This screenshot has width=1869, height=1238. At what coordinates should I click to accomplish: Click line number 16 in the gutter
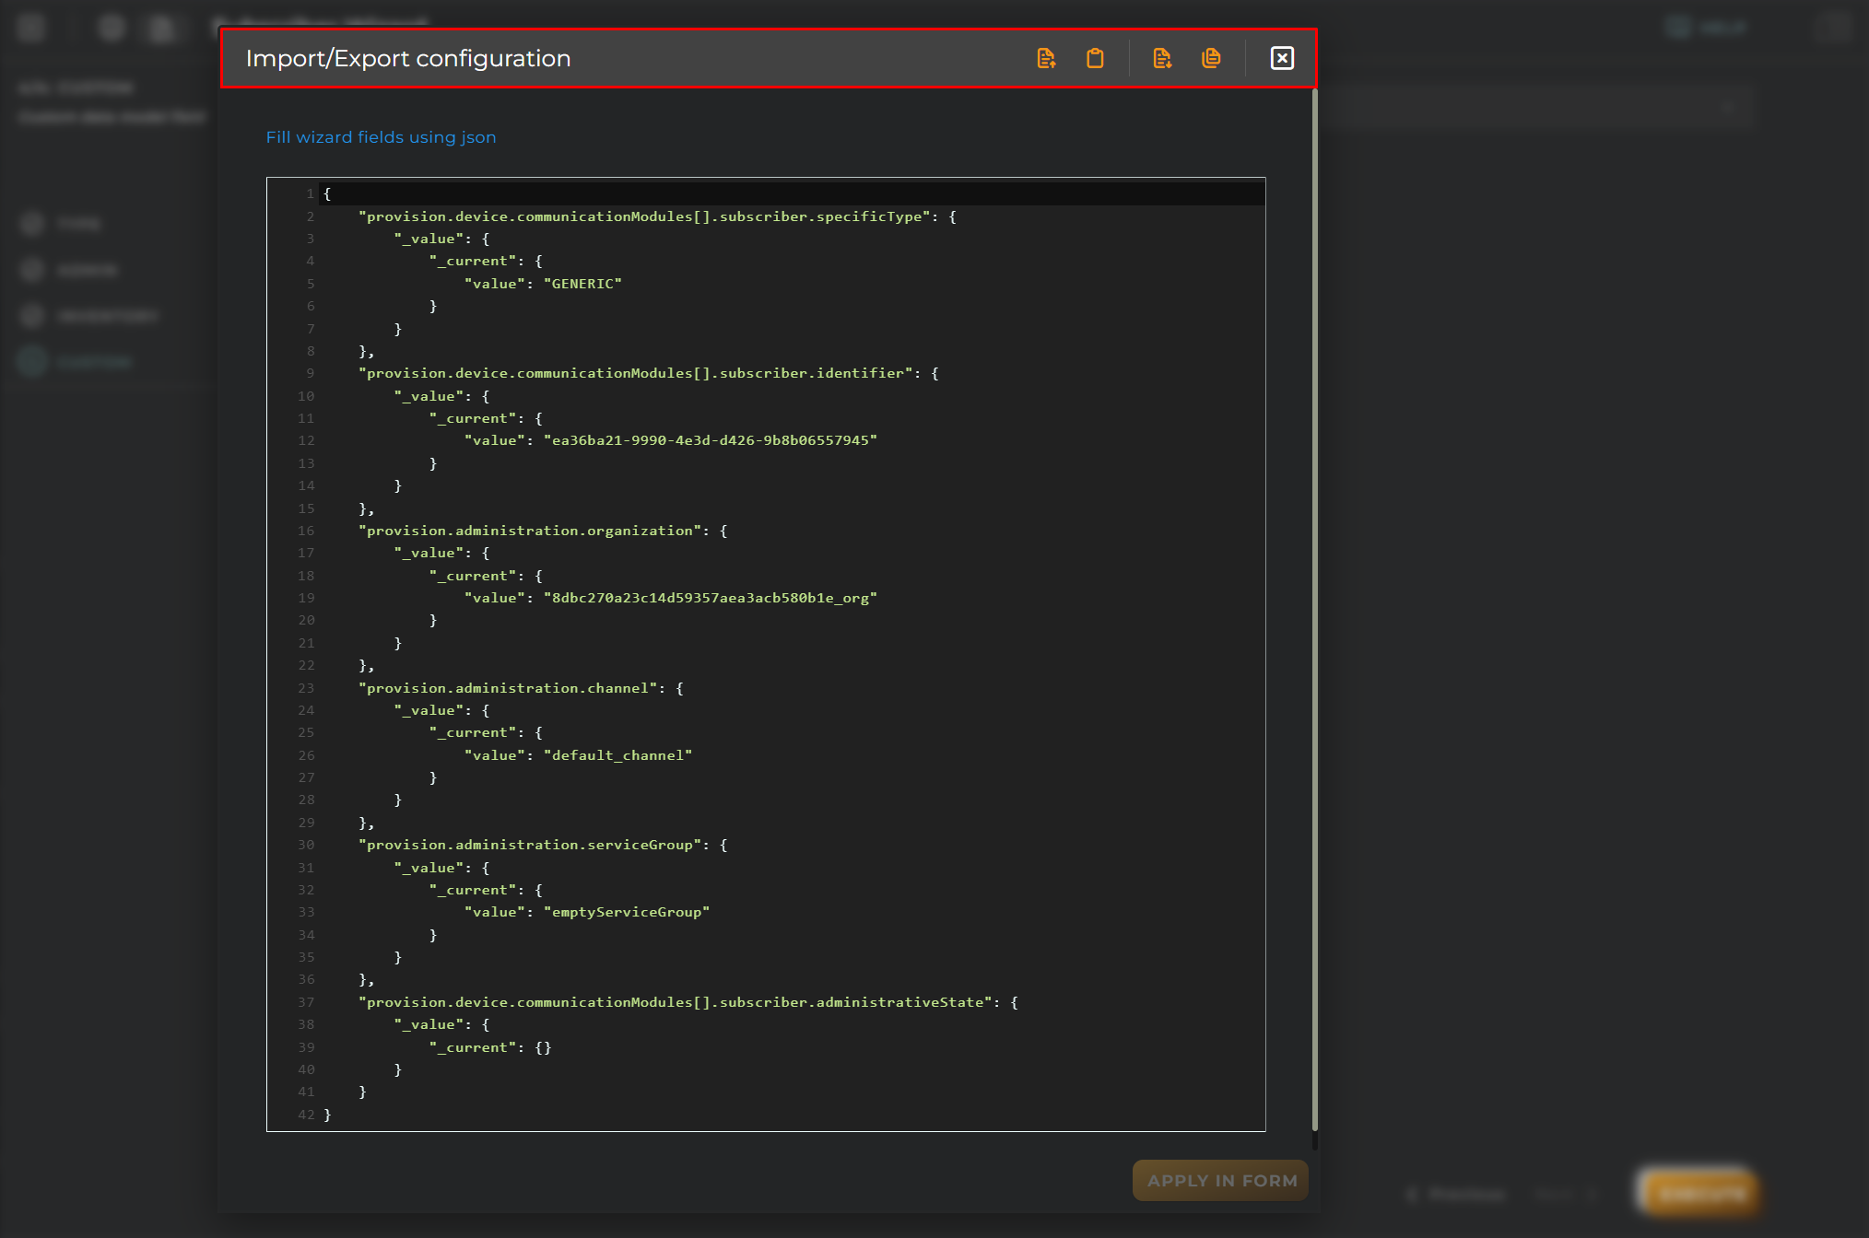click(x=306, y=531)
